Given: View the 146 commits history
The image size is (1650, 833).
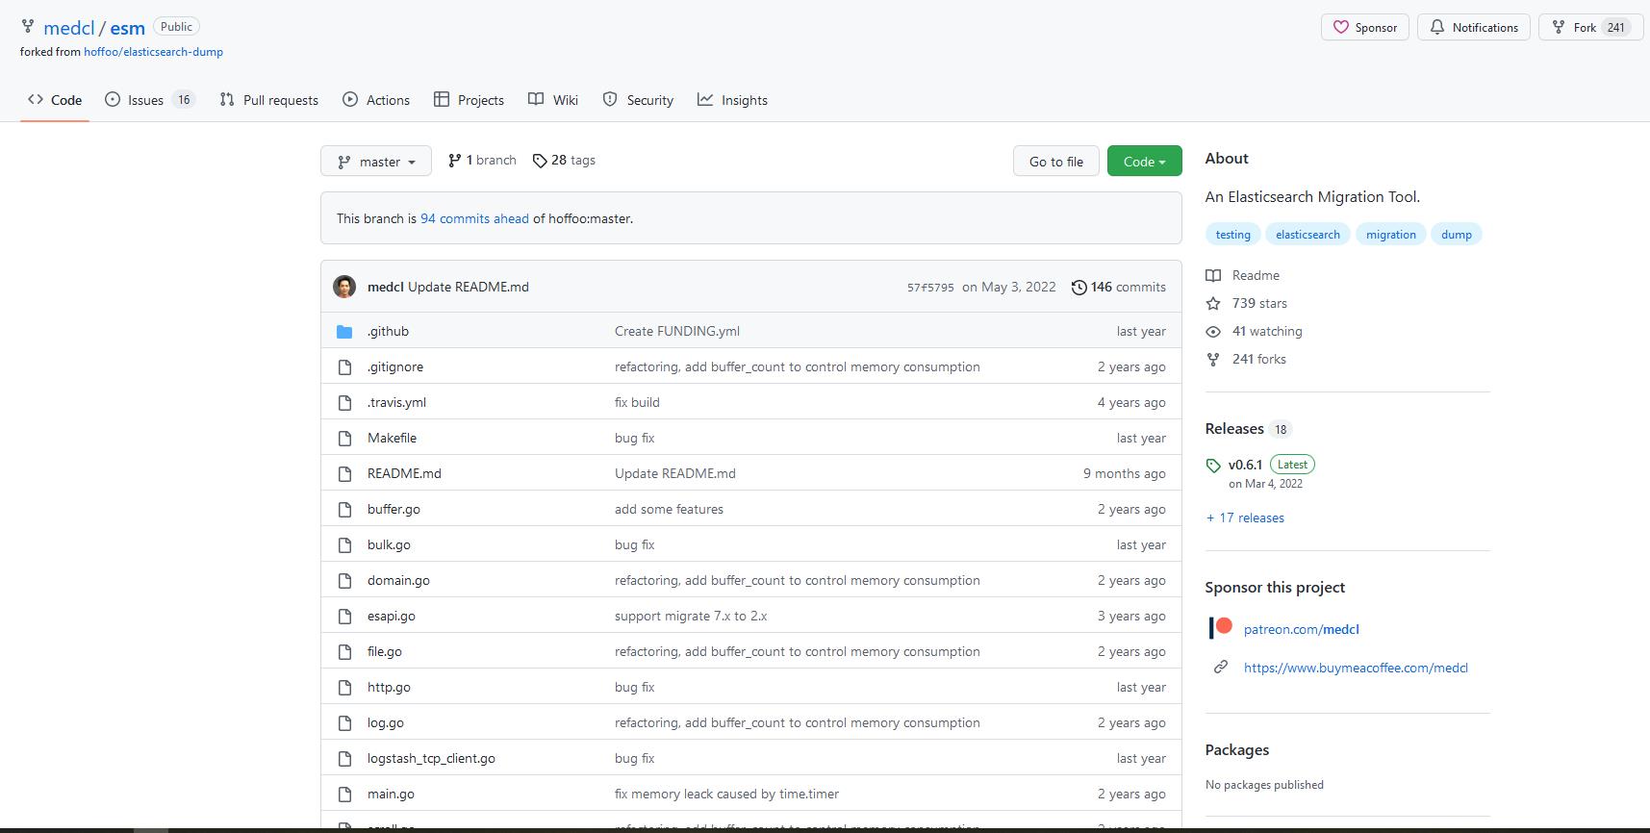Looking at the screenshot, I should [x=1119, y=287].
